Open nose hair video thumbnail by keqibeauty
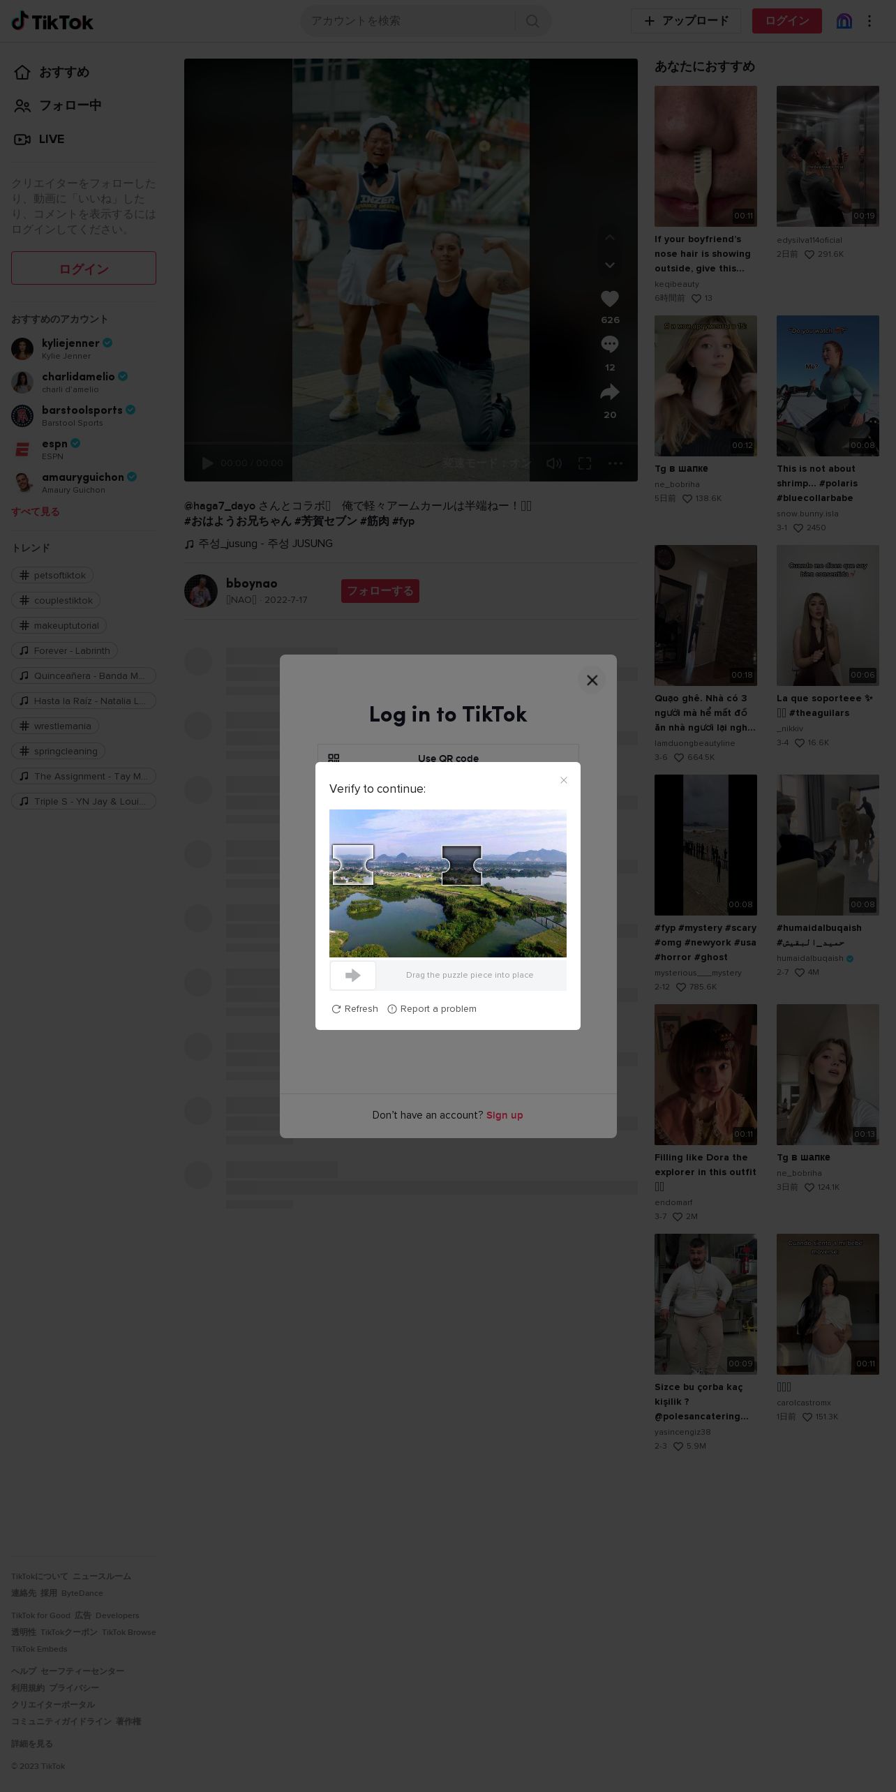This screenshot has width=896, height=1792. (x=705, y=156)
